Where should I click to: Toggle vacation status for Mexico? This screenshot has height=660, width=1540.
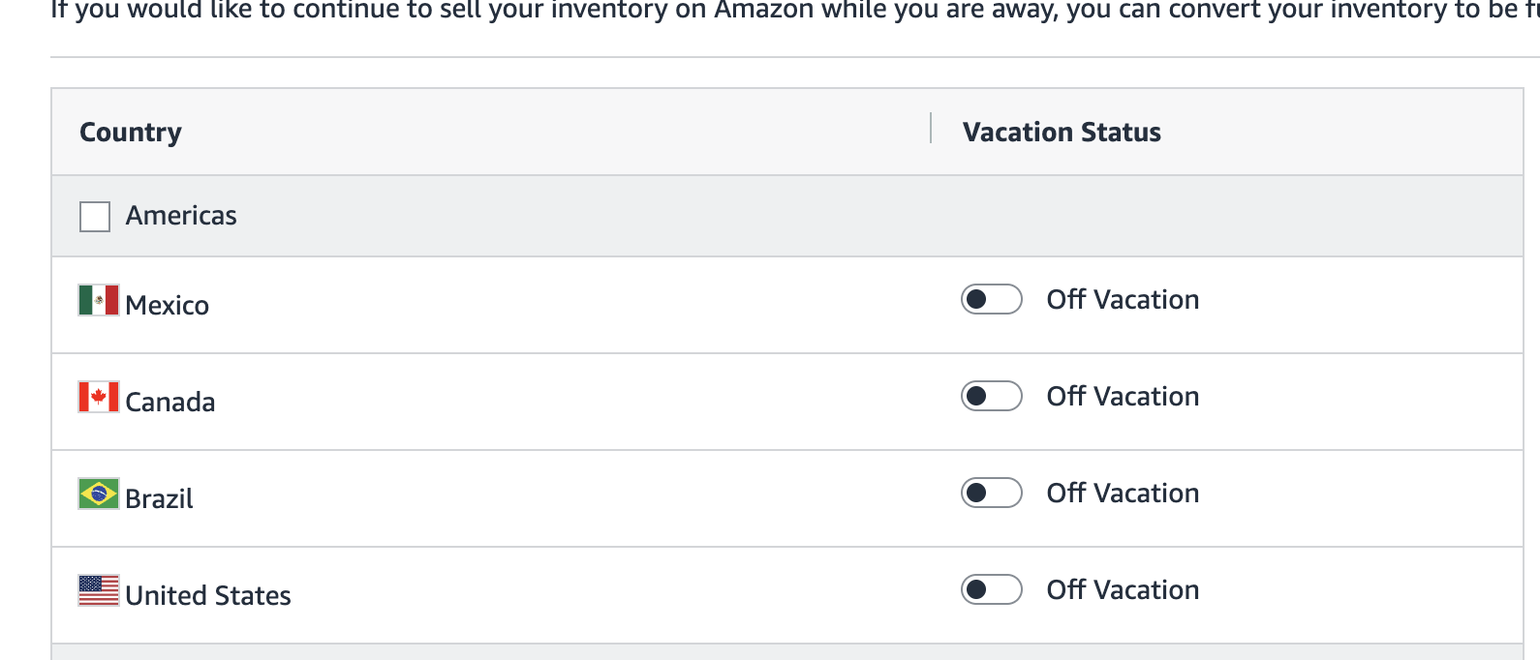point(991,299)
